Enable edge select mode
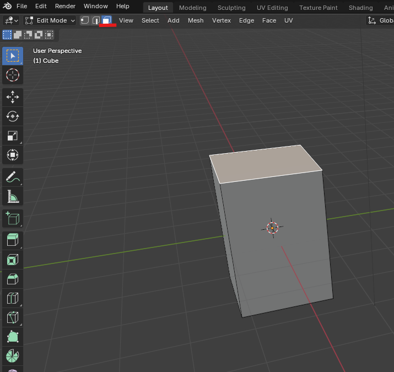The width and height of the screenshot is (394, 372). point(96,20)
